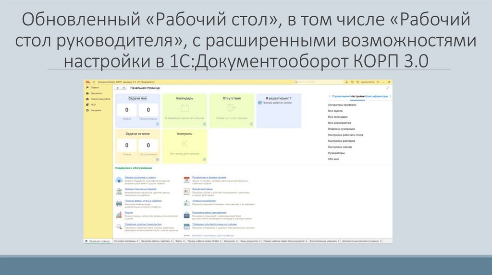
Task: Click the round arrow in Контроль widget
Action: 205,160
